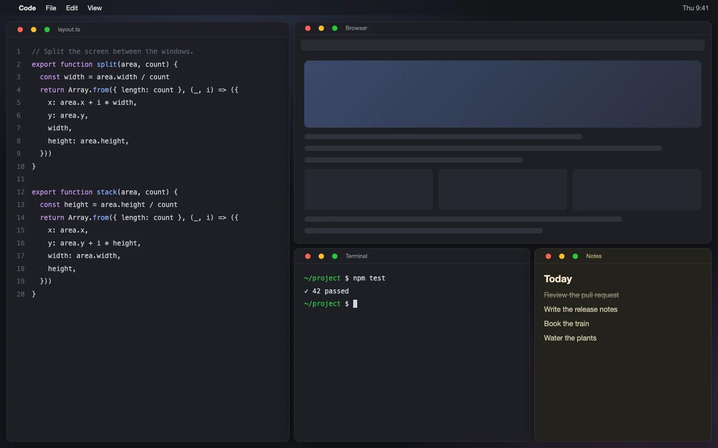Click the large blue banner in Browser

click(x=503, y=94)
